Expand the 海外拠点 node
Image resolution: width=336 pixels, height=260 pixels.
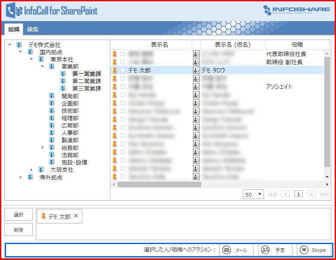21,177
